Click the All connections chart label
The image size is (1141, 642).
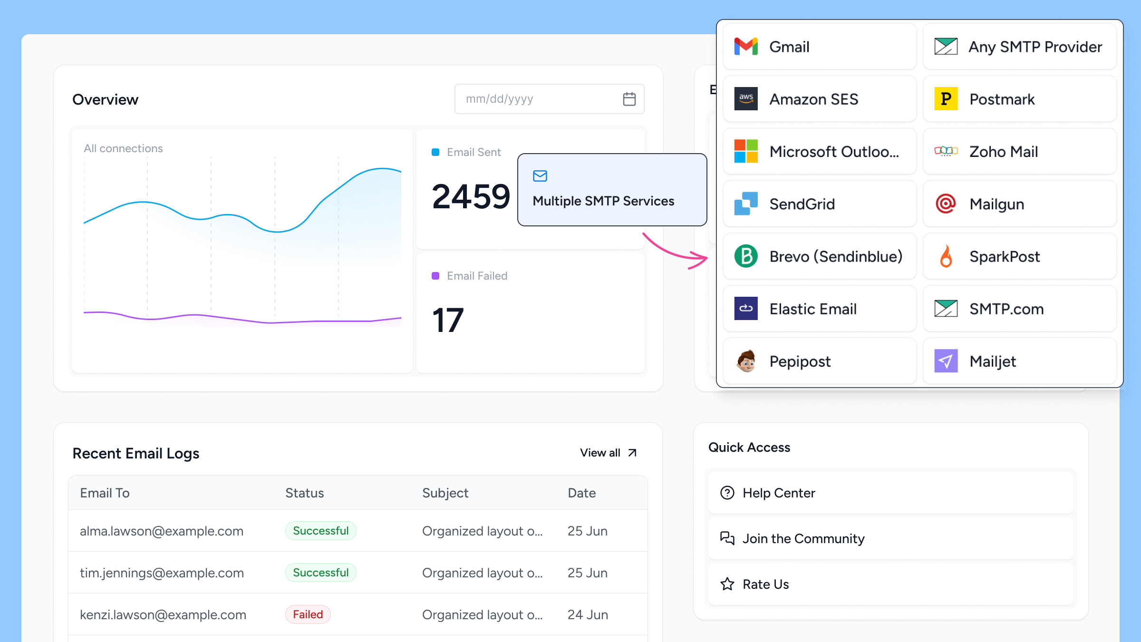coord(123,148)
